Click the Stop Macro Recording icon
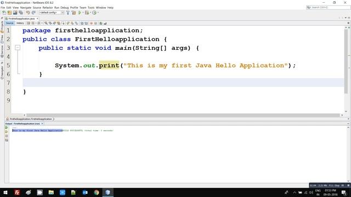 click(x=95, y=23)
